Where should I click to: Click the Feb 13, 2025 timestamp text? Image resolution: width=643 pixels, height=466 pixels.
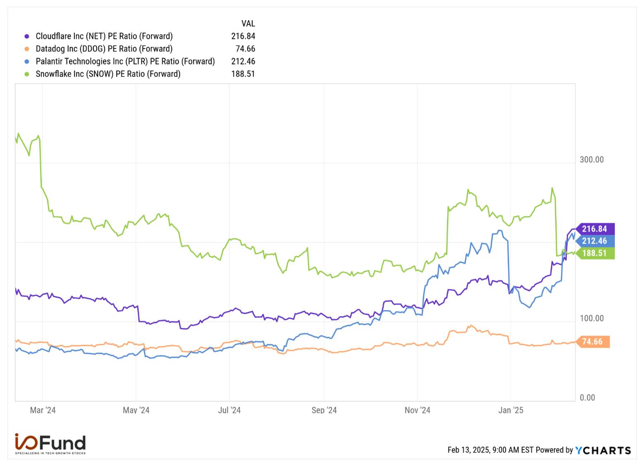pos(491,450)
